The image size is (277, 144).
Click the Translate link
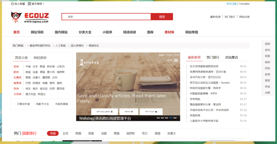click(x=244, y=4)
